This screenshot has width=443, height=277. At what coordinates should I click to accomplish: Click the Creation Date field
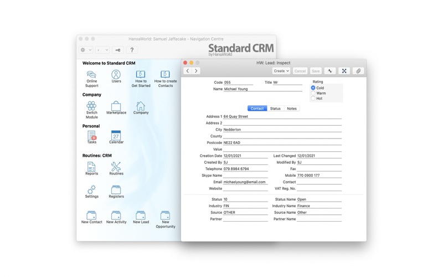coord(245,156)
